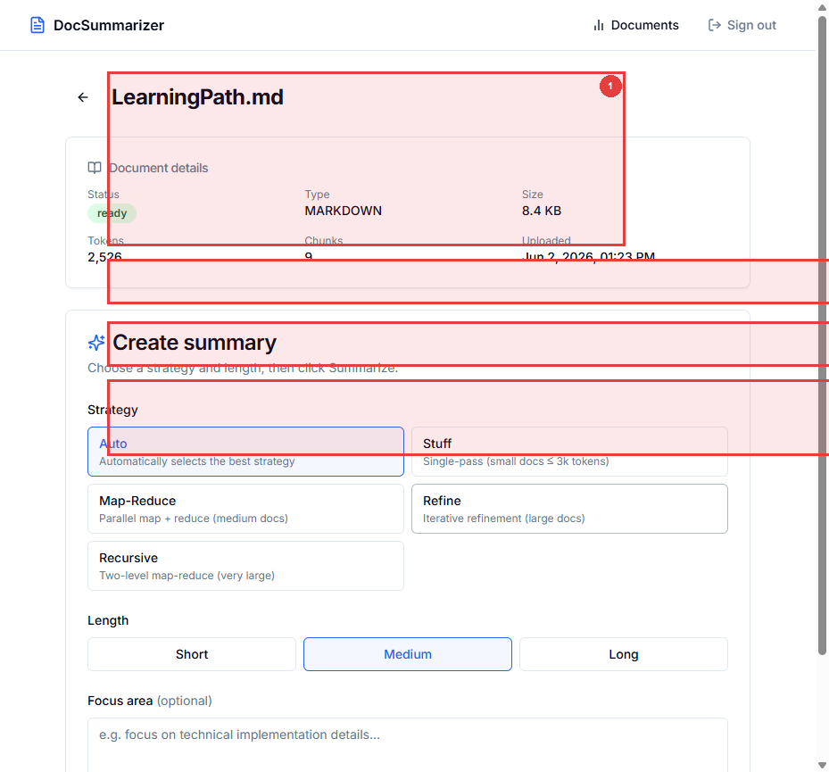Click the Focus area (optional) label
This screenshot has height=772, width=829.
click(x=150, y=701)
